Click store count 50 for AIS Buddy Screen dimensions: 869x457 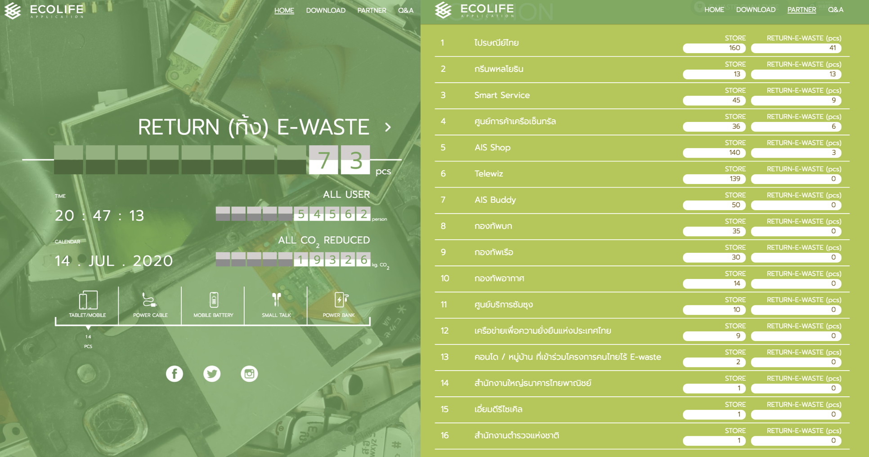[x=714, y=205]
